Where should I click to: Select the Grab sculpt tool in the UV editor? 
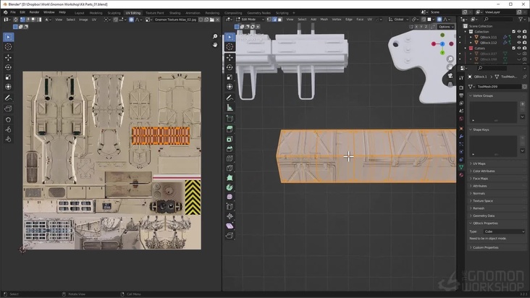(9, 120)
